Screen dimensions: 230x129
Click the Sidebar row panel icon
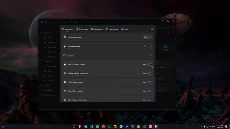pos(65,56)
